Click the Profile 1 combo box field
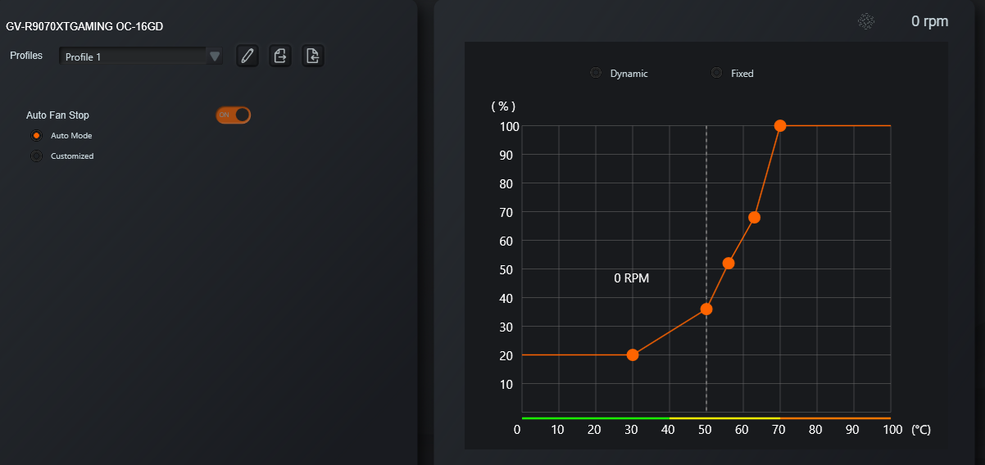 [x=141, y=56]
